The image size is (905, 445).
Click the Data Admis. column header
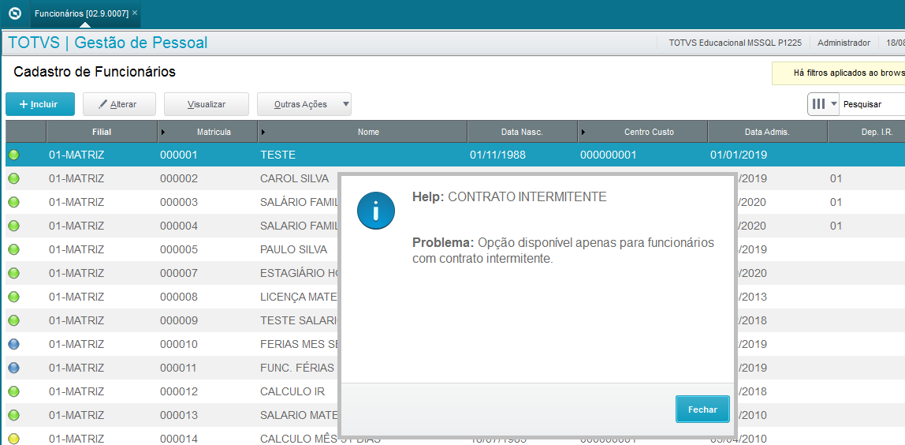[767, 132]
